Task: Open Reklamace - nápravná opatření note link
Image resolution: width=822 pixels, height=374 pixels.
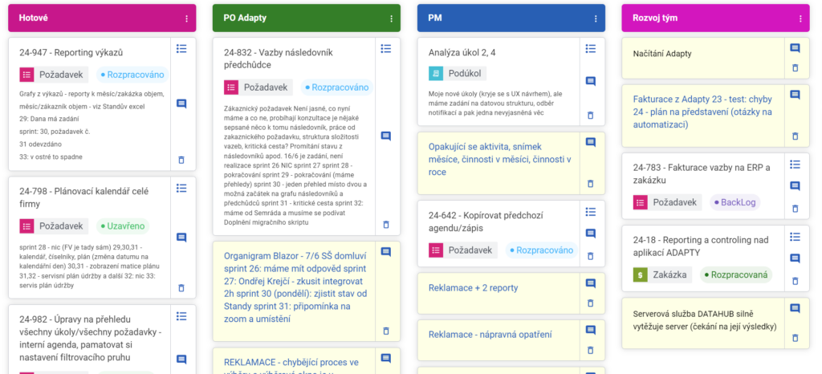Action: (490, 335)
